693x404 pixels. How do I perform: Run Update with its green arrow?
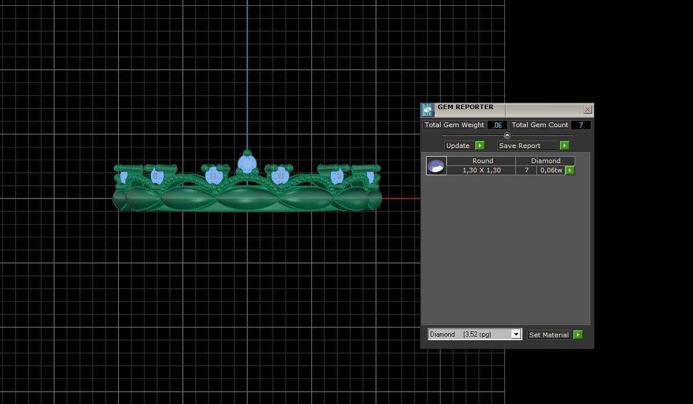pyautogui.click(x=480, y=146)
